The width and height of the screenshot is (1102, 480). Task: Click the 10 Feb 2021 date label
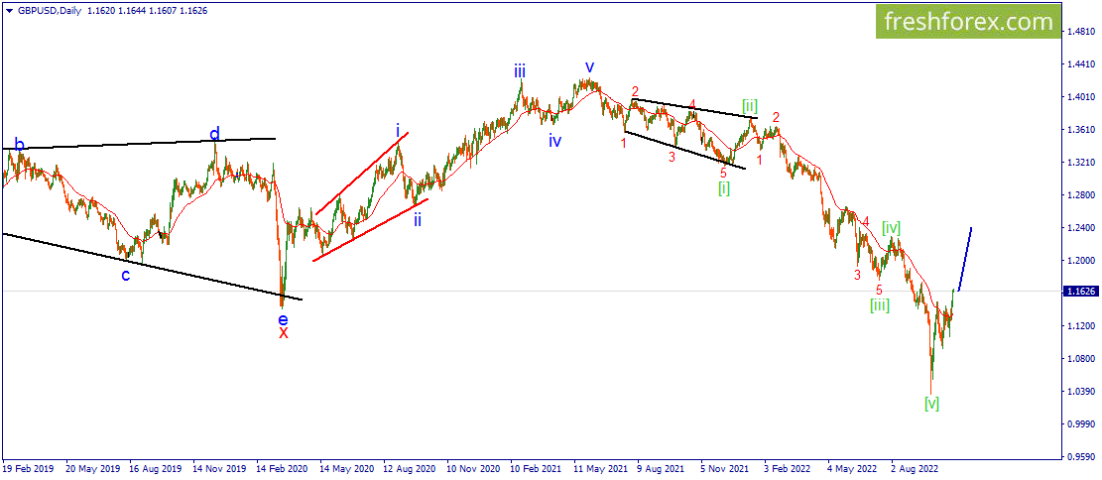(x=536, y=468)
